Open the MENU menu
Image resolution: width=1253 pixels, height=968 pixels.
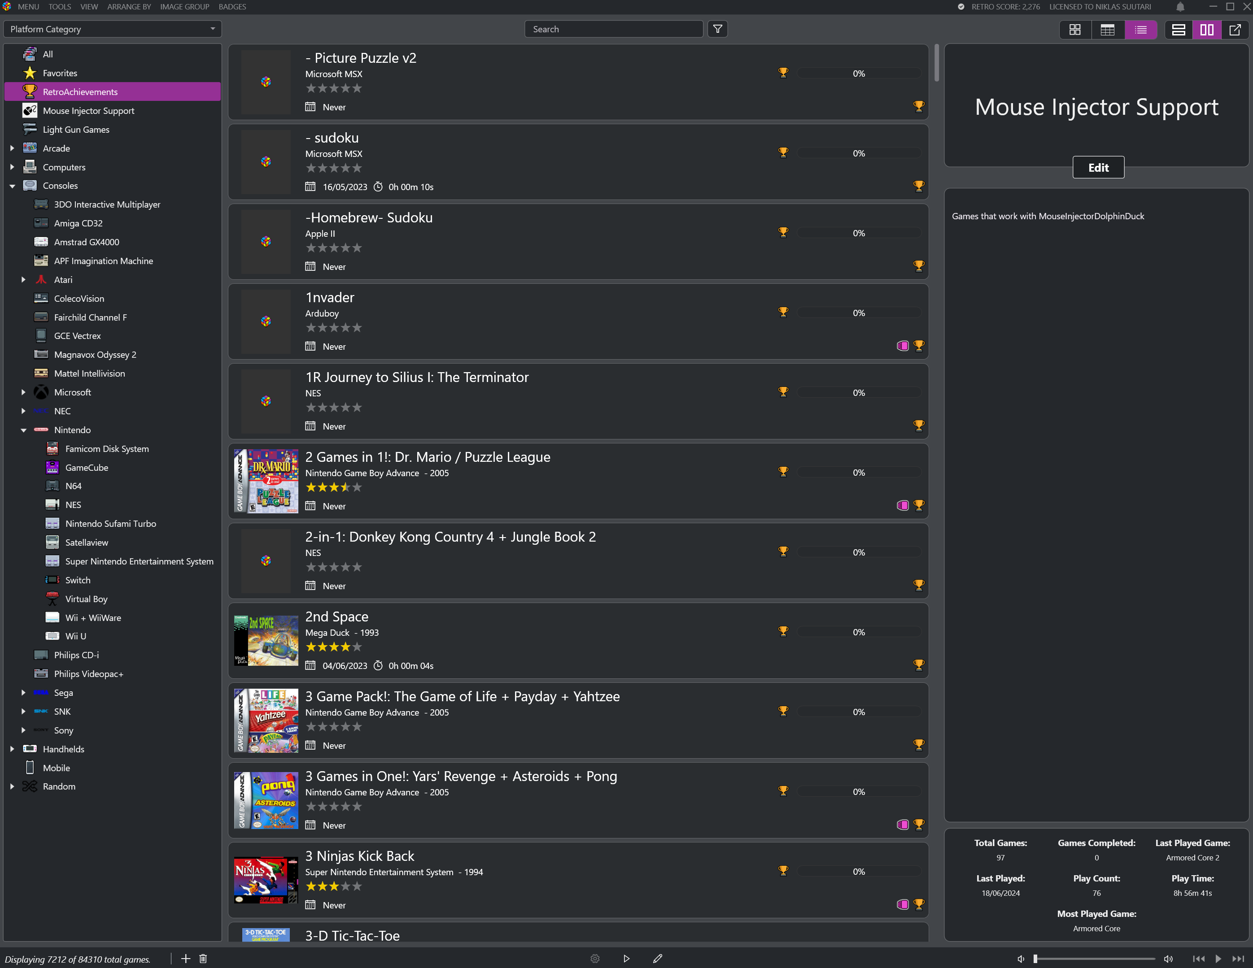coord(29,7)
